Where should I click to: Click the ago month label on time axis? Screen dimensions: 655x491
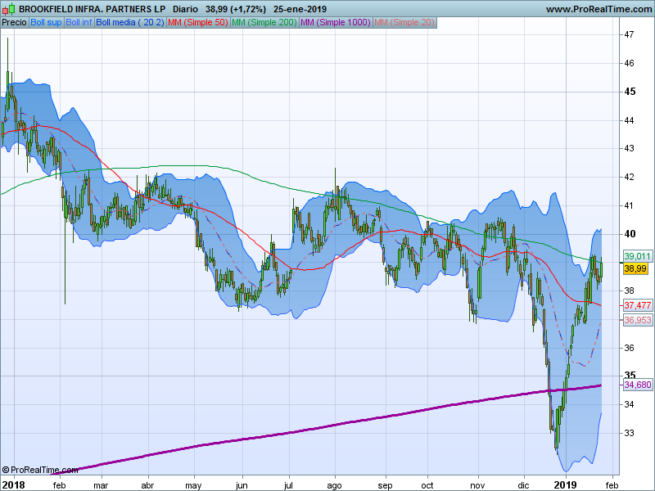click(334, 485)
